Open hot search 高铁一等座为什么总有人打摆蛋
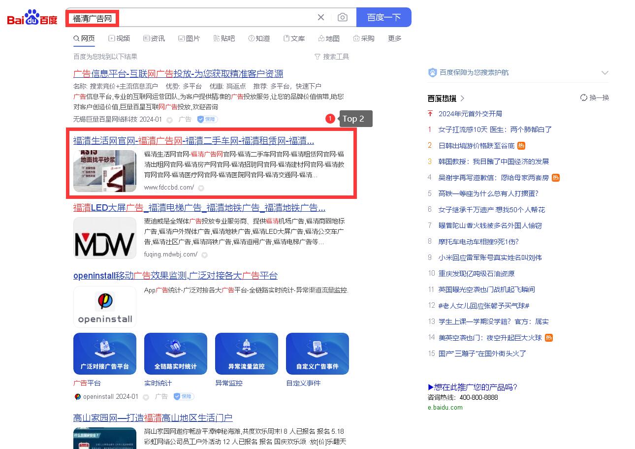The width and height of the screenshot is (635, 449). 488,193
